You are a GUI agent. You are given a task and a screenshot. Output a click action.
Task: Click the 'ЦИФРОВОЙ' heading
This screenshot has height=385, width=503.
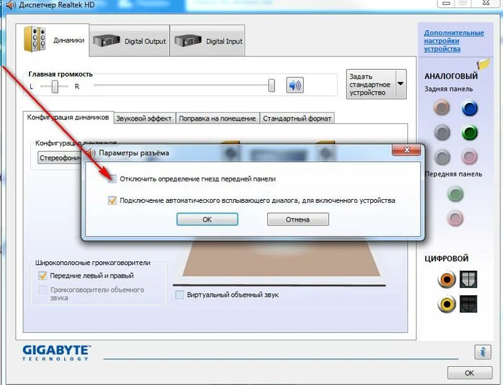click(446, 258)
